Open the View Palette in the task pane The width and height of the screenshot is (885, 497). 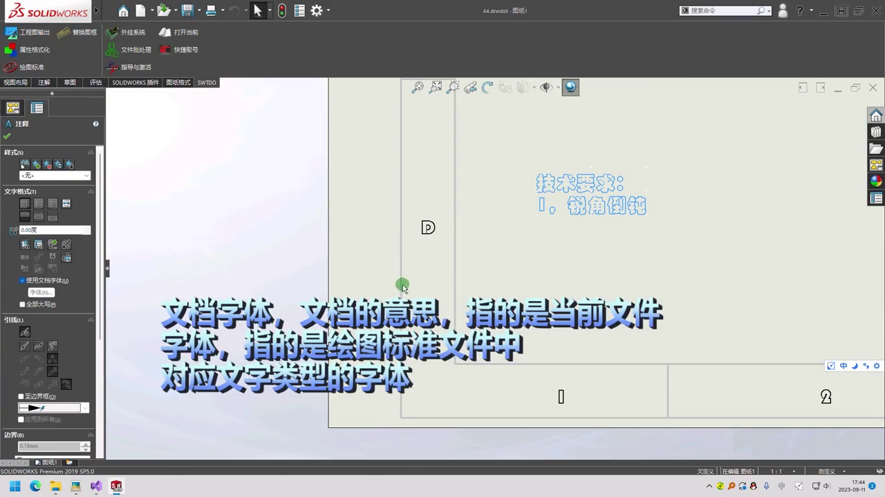click(x=876, y=165)
